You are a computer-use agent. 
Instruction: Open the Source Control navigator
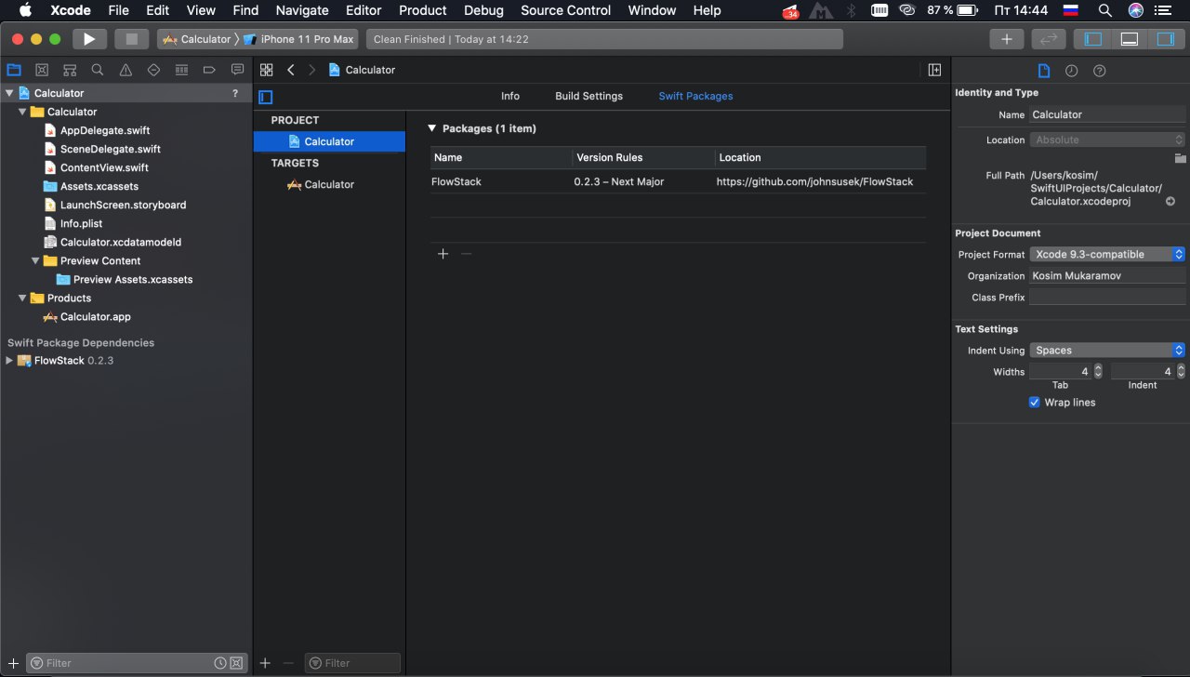pos(42,70)
